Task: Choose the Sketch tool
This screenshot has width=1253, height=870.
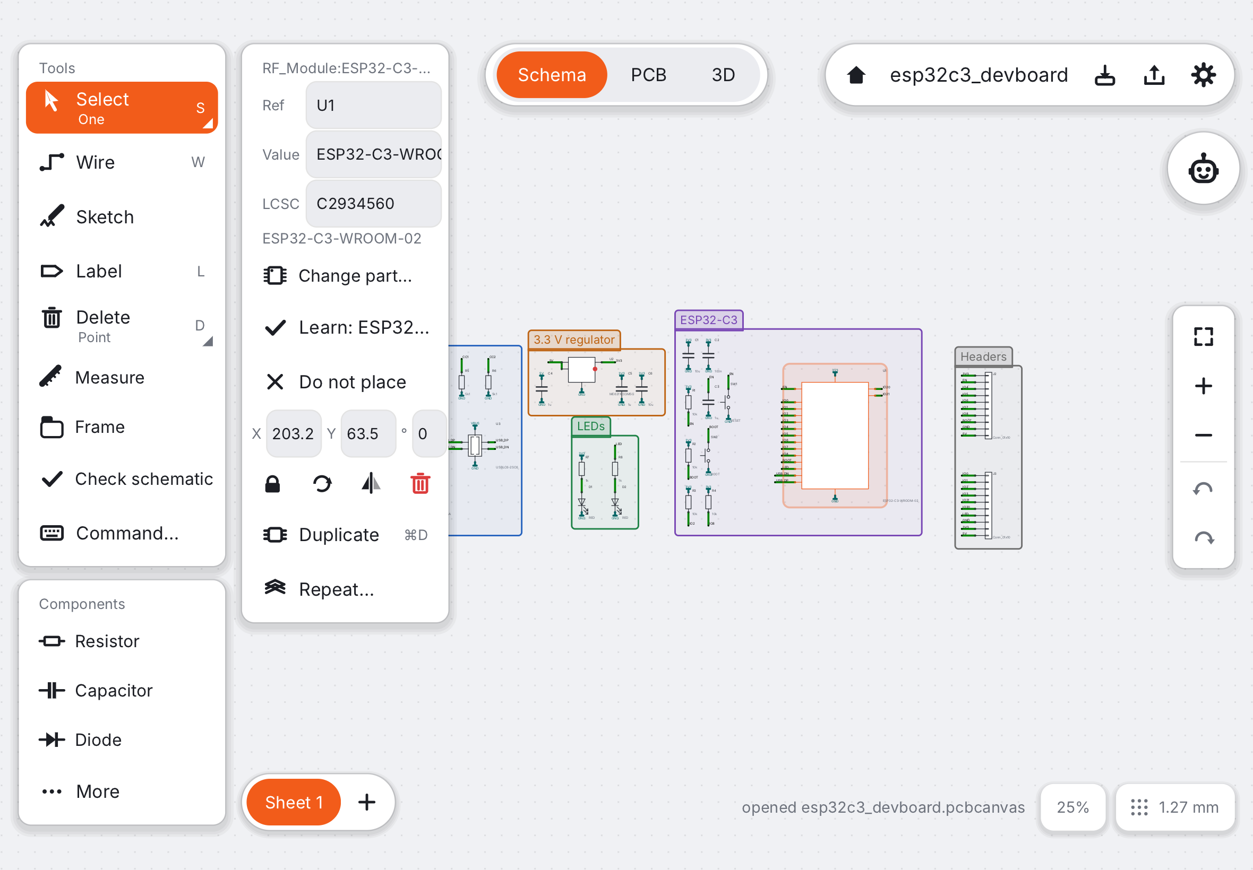Action: tap(122, 217)
